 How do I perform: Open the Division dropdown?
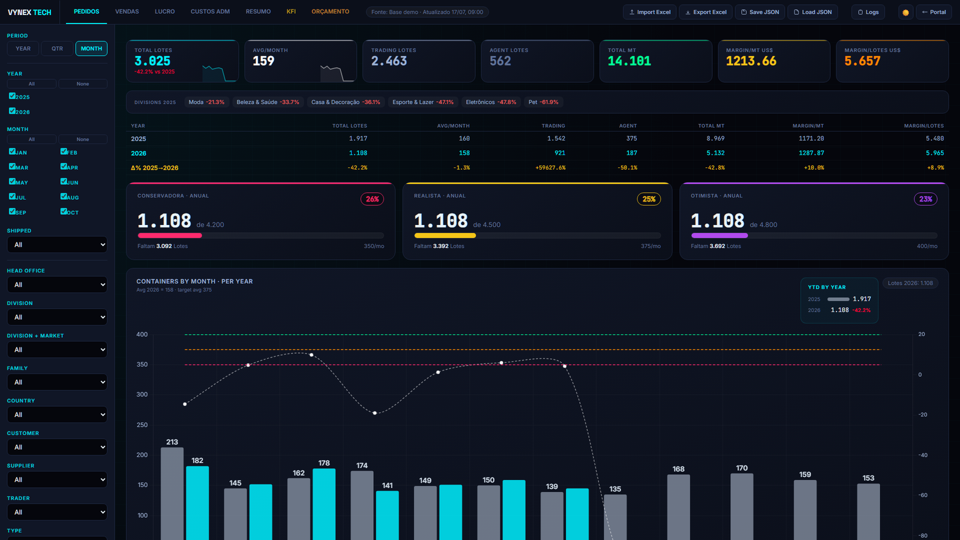pos(57,317)
